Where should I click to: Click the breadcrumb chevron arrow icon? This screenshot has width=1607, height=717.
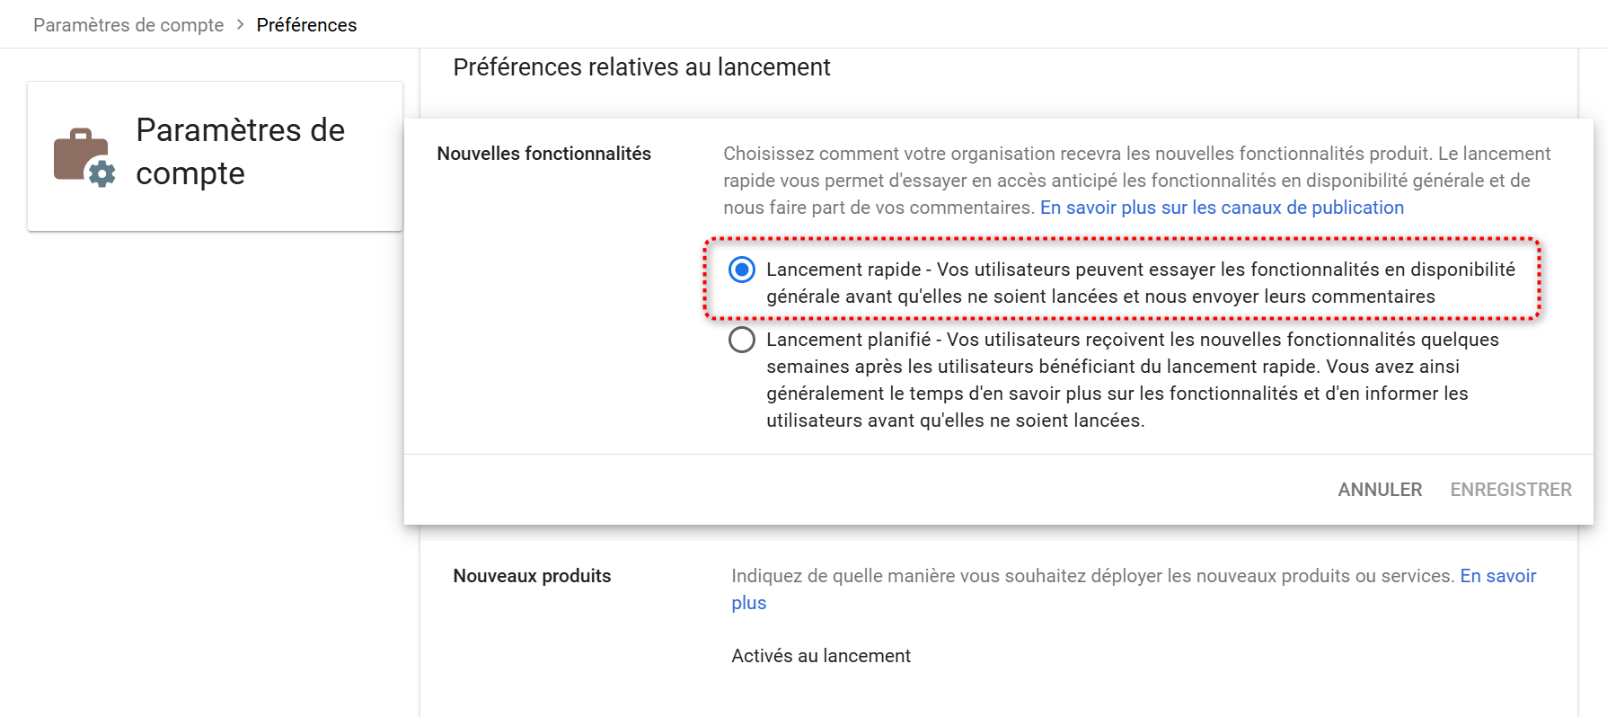tap(240, 24)
